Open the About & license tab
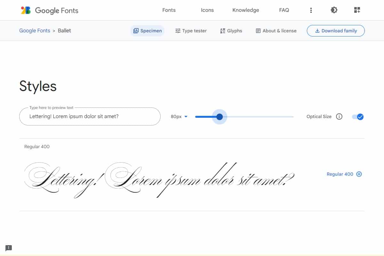The image size is (384, 256). [276, 31]
